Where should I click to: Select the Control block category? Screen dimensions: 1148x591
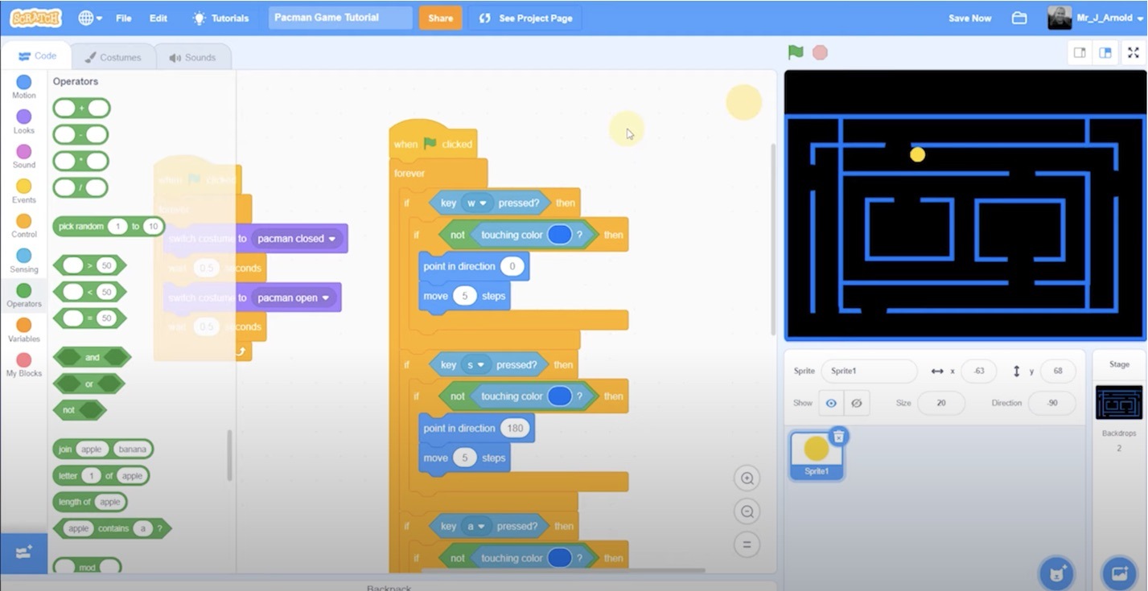[24, 225]
